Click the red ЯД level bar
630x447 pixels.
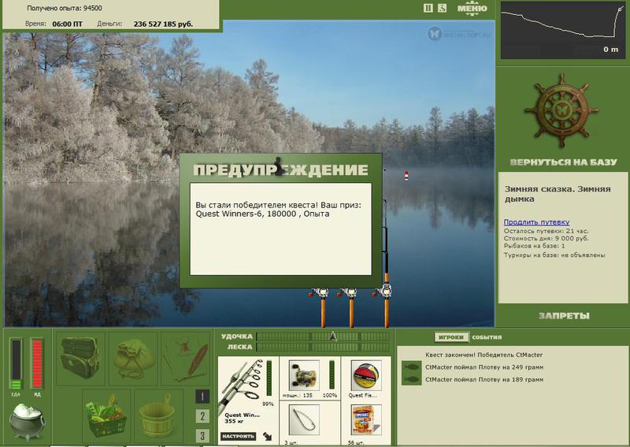point(36,364)
